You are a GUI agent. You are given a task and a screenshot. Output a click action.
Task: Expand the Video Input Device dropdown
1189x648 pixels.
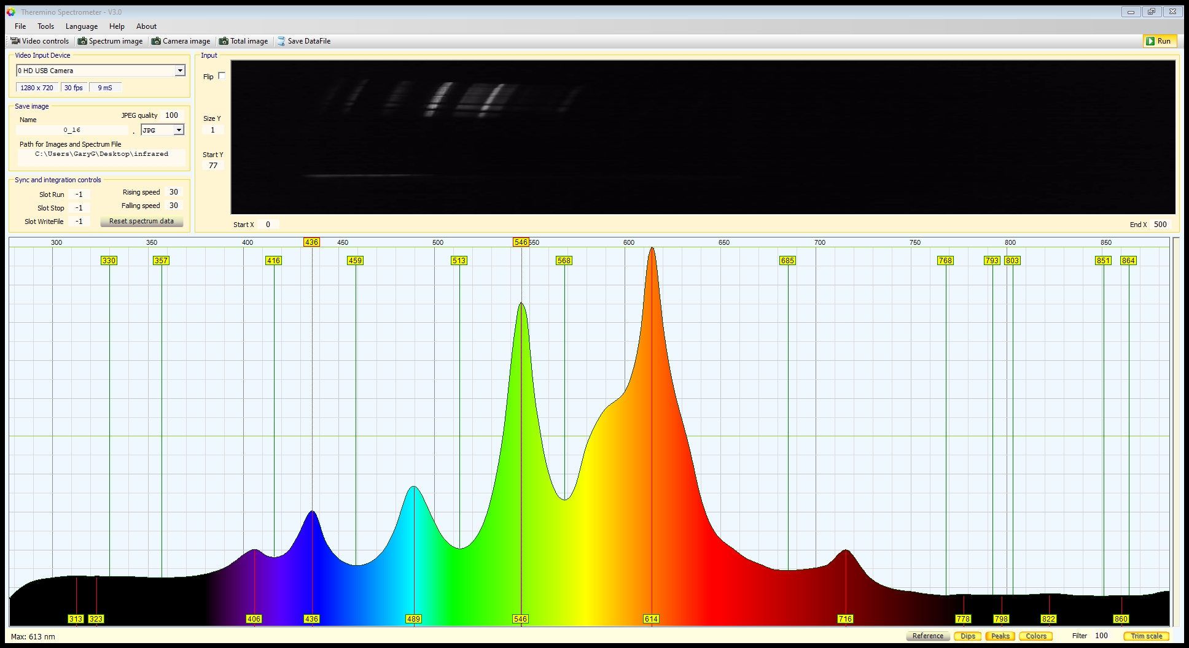[x=180, y=71]
